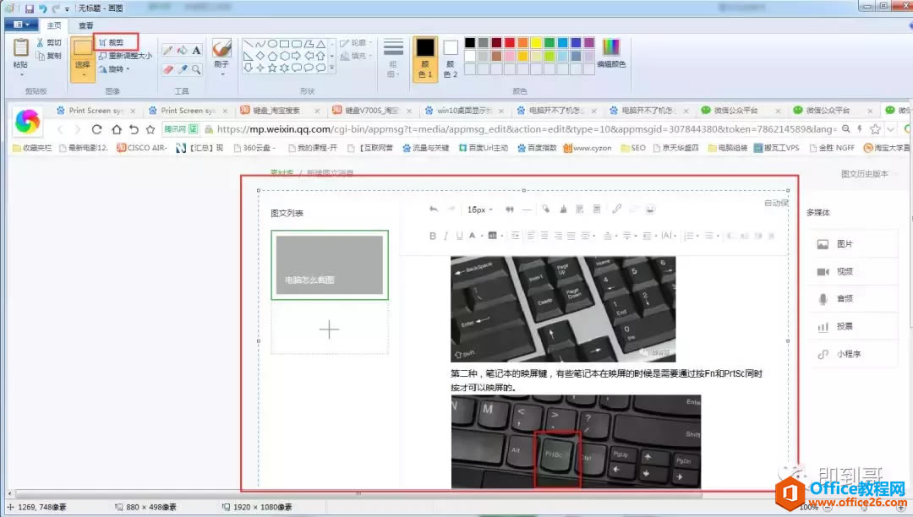The image size is (913, 517).
Task: Pick the five-point star shape
Action: point(272,68)
